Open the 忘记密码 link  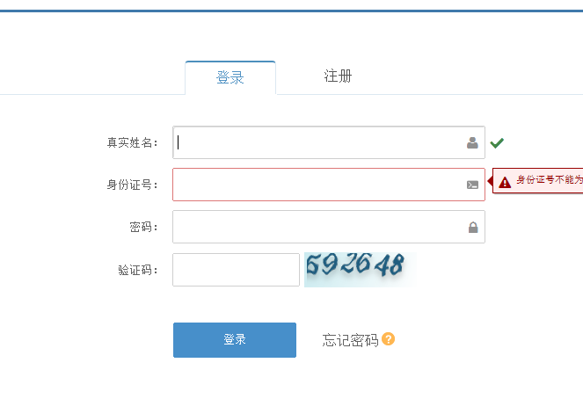point(350,340)
